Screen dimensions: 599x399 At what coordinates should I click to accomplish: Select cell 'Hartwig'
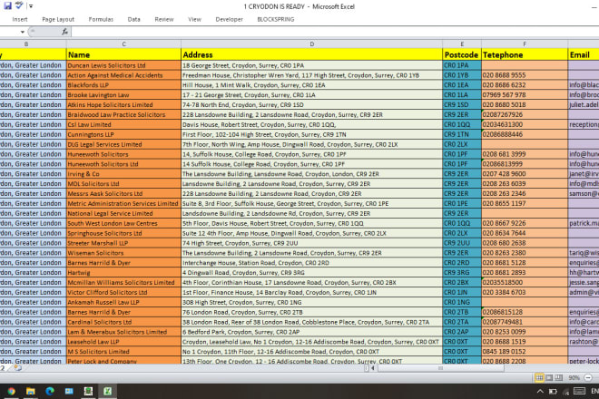tap(123, 273)
